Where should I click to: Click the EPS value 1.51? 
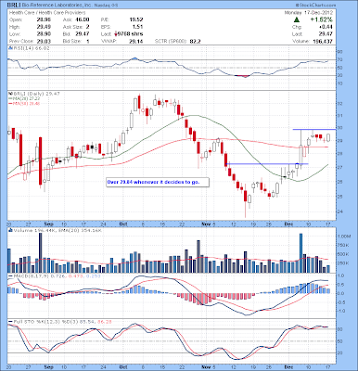(x=137, y=27)
